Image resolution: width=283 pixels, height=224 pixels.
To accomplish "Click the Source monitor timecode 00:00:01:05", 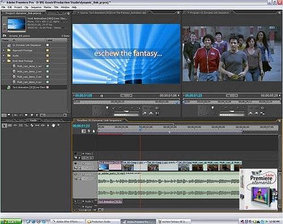I will tap(84, 96).
